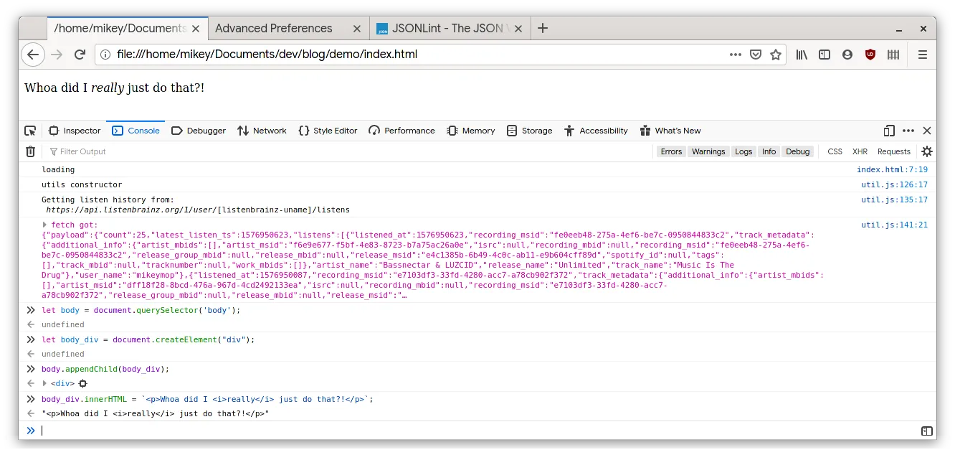Screen dimensions: 955x460
Task: Switch console to multi-line editor mode
Action: click(927, 431)
